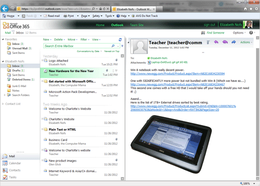This screenshot has width=260, height=186.
Task: Click the Reply All double-arrow icon
Action: tap(225, 42)
